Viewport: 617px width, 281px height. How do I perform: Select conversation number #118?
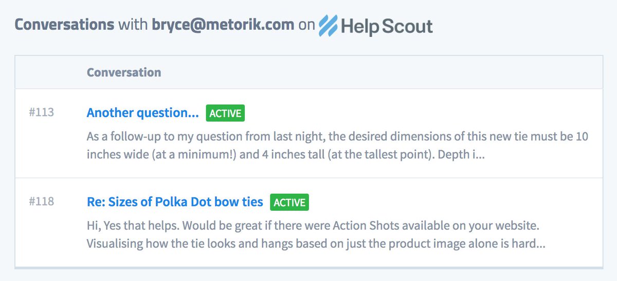(42, 202)
